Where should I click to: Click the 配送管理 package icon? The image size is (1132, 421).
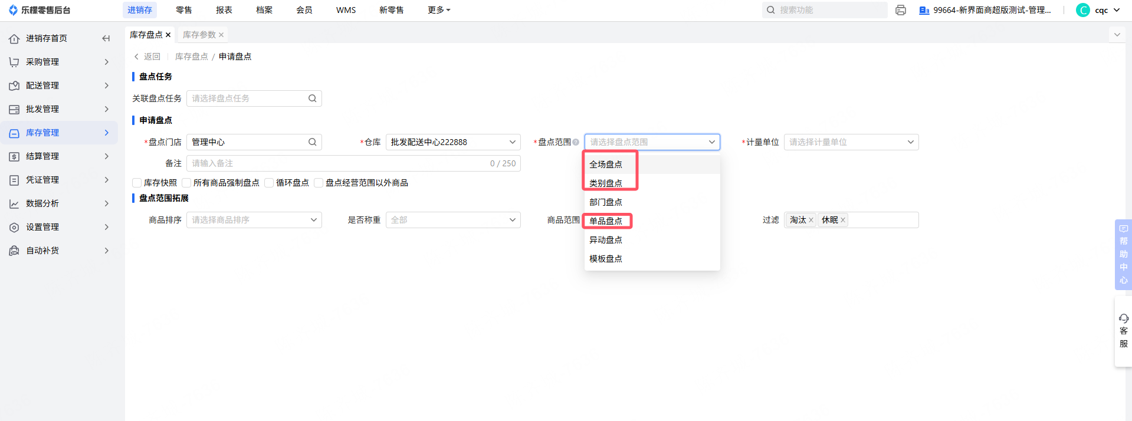click(14, 85)
